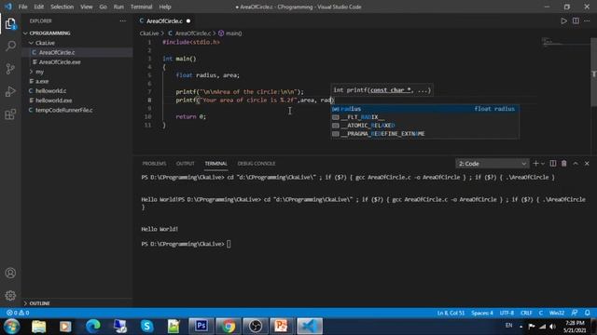The width and height of the screenshot is (597, 335).
Task: Open the View menu
Action: tap(87, 7)
